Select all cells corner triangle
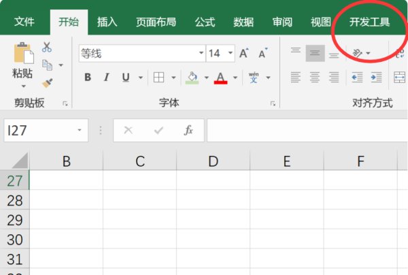Viewport: 408px width, 275px height. coord(20,161)
